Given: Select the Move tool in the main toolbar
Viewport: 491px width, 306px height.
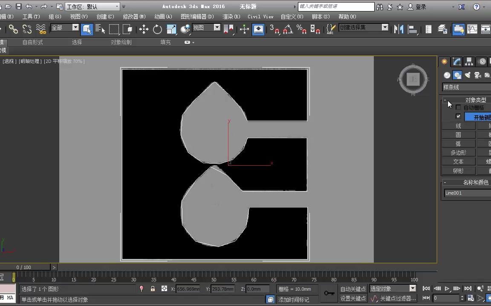Looking at the screenshot, I should [x=144, y=28].
